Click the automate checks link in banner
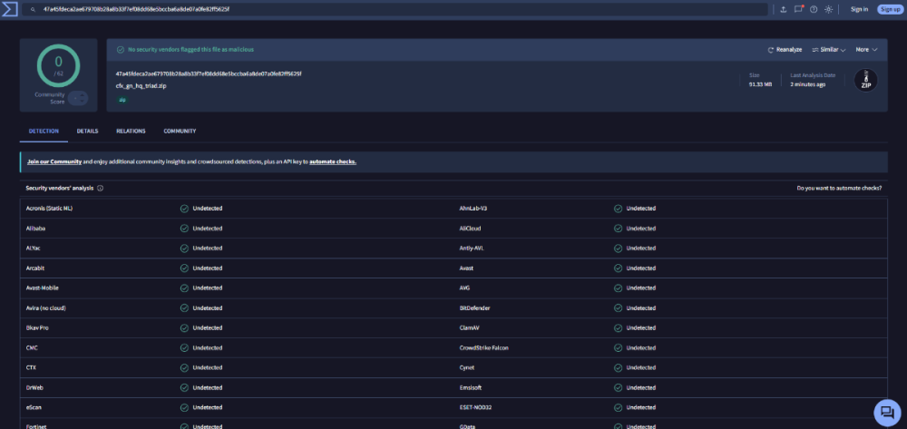Image resolution: width=907 pixels, height=429 pixels. [333, 161]
